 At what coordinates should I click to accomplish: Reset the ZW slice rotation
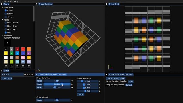coord(39,87)
